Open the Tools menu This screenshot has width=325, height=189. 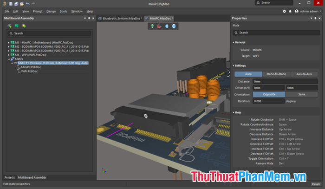[x=63, y=11]
